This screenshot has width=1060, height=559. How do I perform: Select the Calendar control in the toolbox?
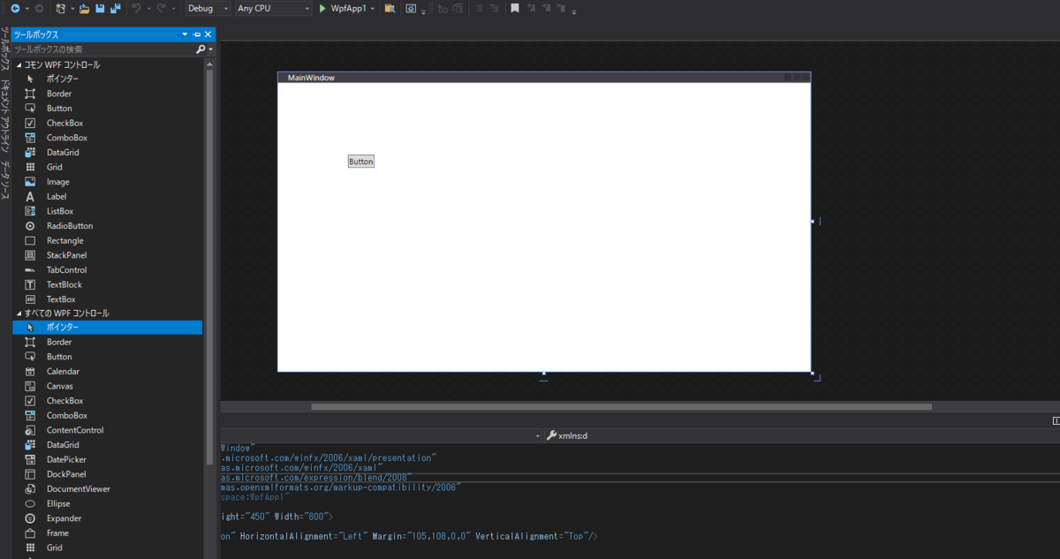tap(108, 372)
